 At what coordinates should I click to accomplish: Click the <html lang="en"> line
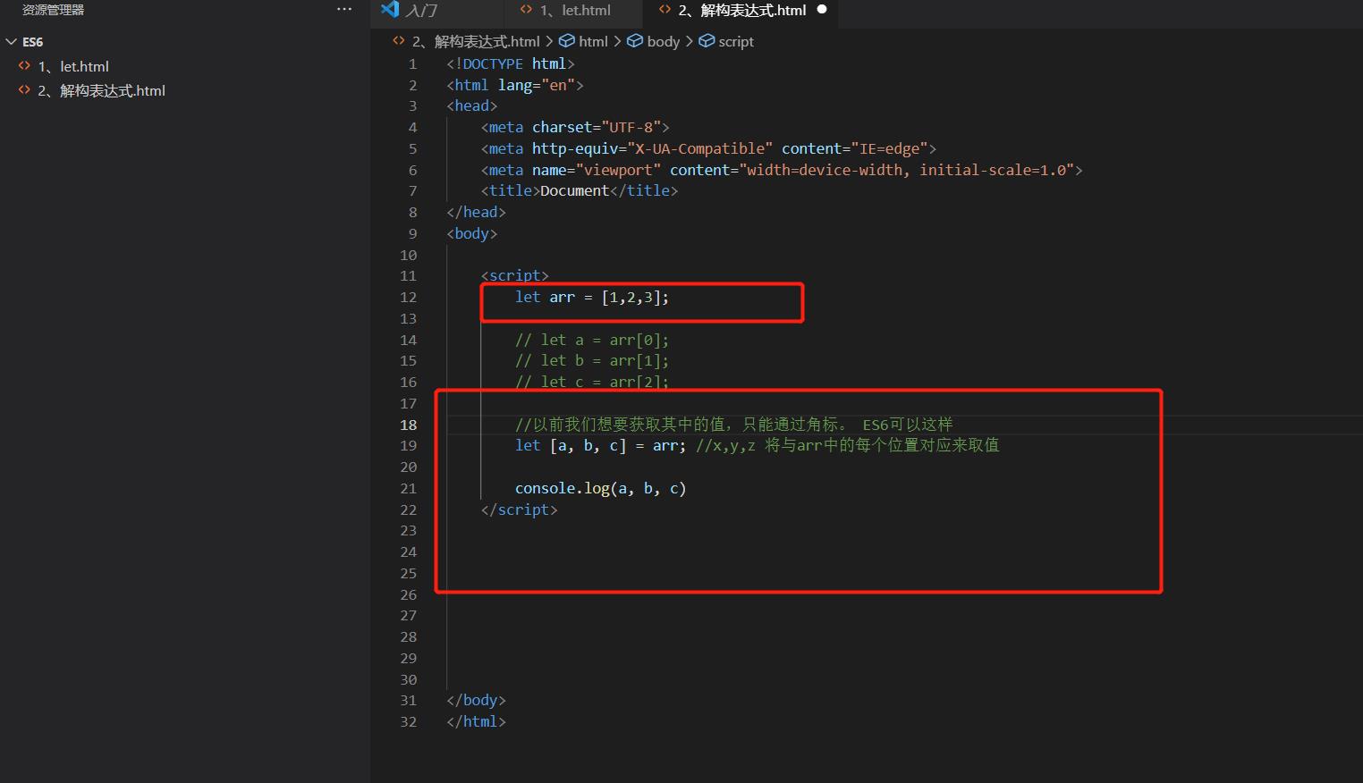[x=515, y=85]
